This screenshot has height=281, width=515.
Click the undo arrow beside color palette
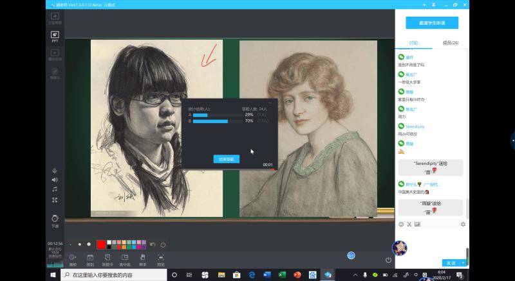coord(153,244)
